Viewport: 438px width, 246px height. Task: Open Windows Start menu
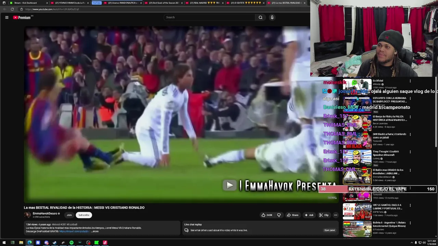[4, 243]
